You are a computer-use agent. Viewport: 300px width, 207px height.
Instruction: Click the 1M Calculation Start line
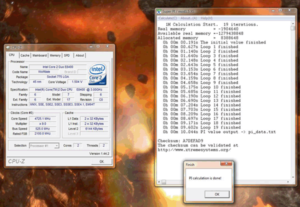pos(212,24)
